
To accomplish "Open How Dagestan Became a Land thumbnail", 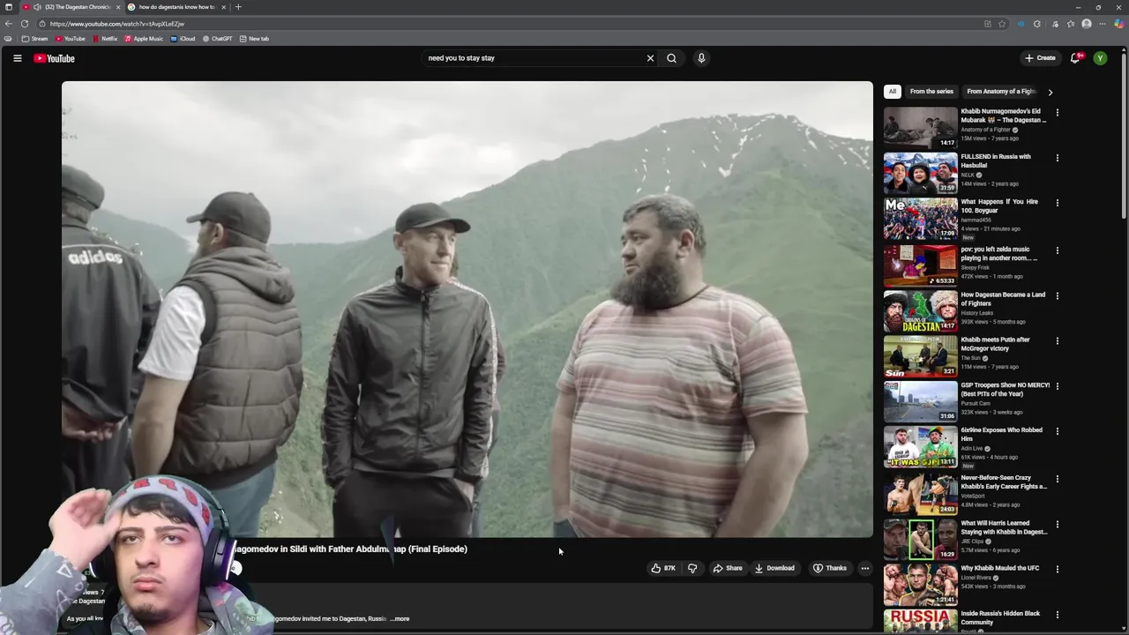I will (x=920, y=310).
